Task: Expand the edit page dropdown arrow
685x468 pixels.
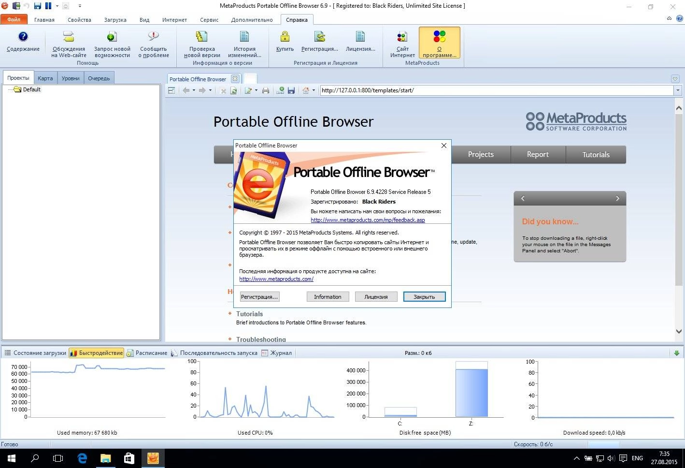Action: 256,90
